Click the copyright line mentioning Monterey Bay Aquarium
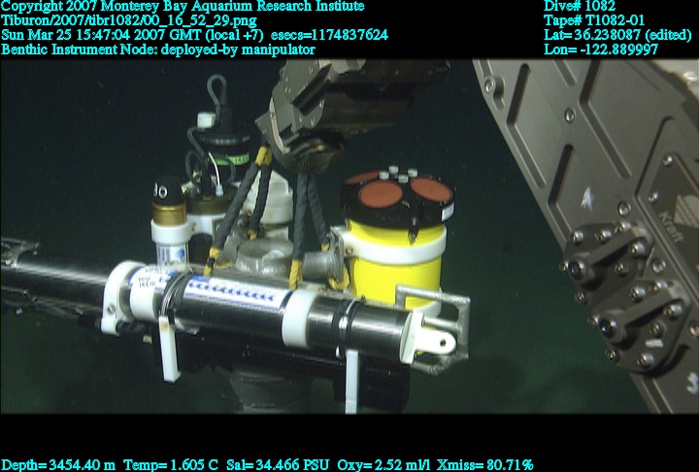The height and width of the screenshot is (472, 699). point(183,6)
